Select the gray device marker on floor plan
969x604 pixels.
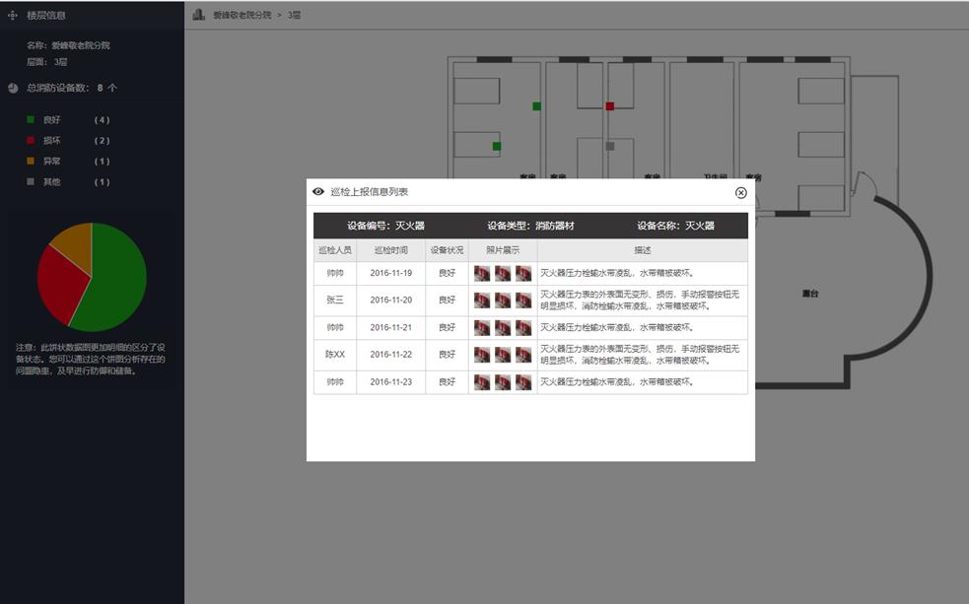610,147
